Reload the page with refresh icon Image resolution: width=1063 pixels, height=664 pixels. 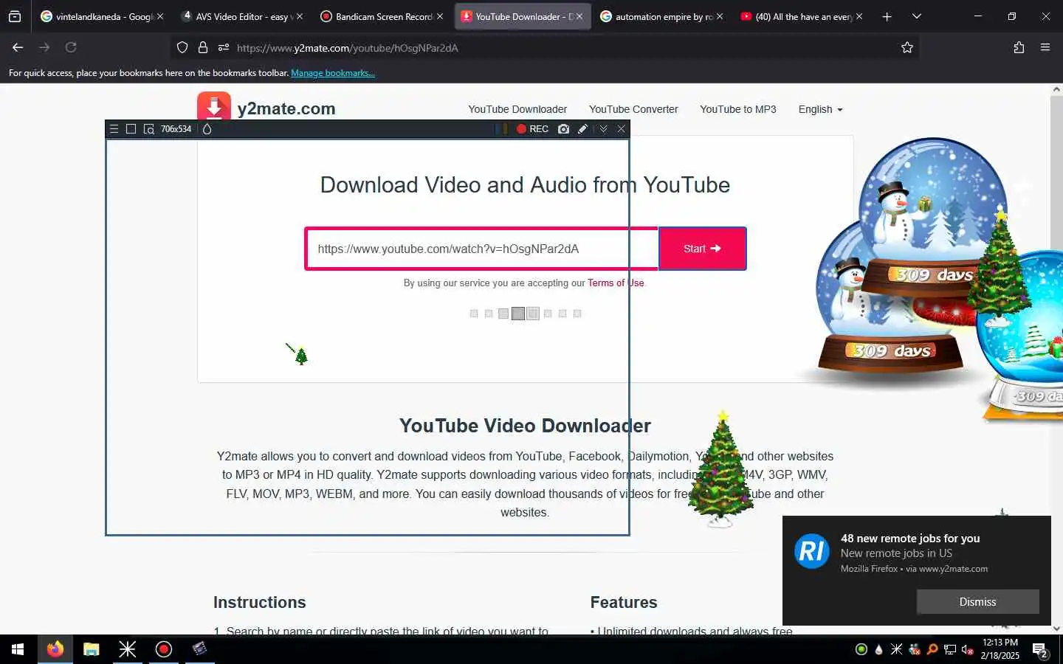point(71,47)
